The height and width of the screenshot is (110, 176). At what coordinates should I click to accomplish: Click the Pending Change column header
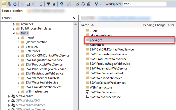coord(154,25)
